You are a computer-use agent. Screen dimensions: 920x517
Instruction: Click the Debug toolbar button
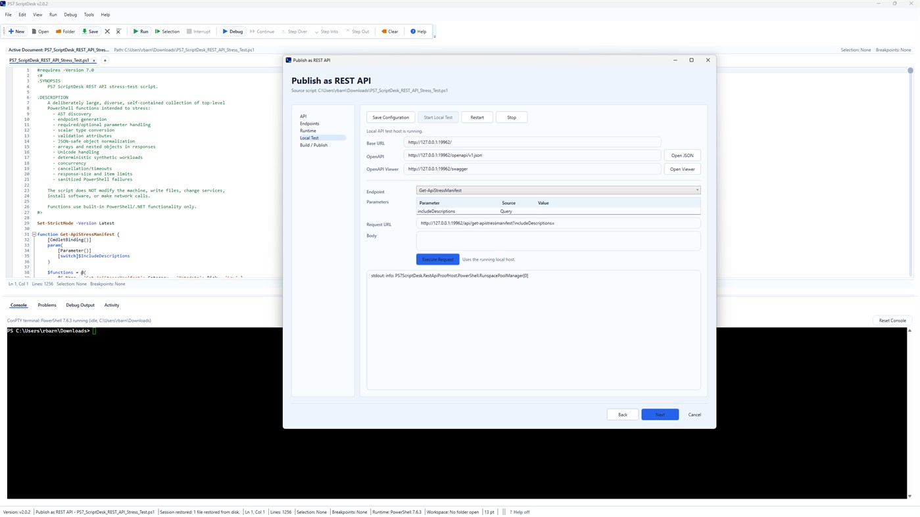click(233, 32)
